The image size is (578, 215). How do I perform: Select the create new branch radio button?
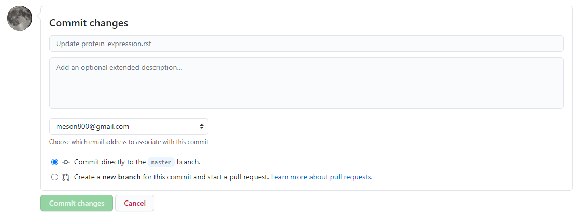pos(55,177)
